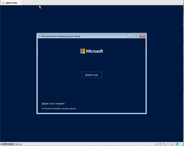Close the Server Setup window

tap(142, 36)
